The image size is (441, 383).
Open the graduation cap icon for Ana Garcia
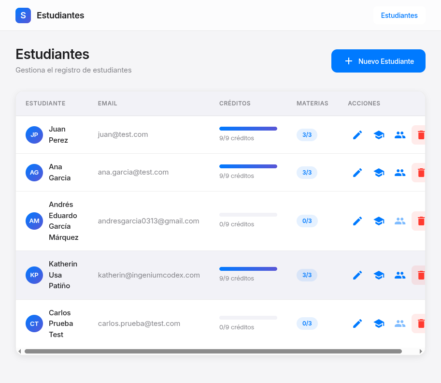pos(379,173)
